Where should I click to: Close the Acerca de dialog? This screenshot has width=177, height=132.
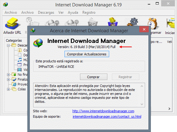point(144,30)
